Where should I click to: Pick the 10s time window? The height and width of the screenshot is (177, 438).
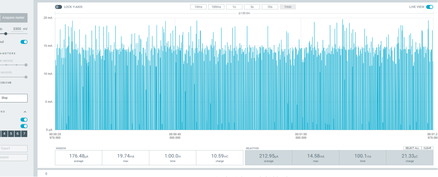[x=270, y=7]
